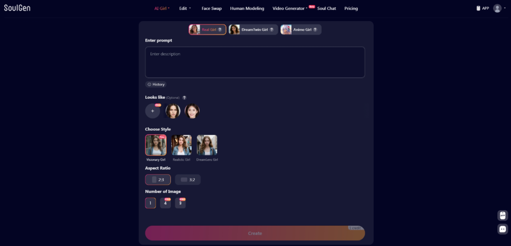Switch to the Anime Girl tab

(x=301, y=30)
